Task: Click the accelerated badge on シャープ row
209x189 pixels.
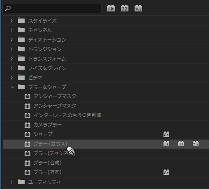Action: point(166,134)
